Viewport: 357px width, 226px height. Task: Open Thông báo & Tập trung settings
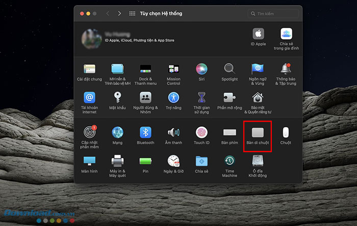286,69
